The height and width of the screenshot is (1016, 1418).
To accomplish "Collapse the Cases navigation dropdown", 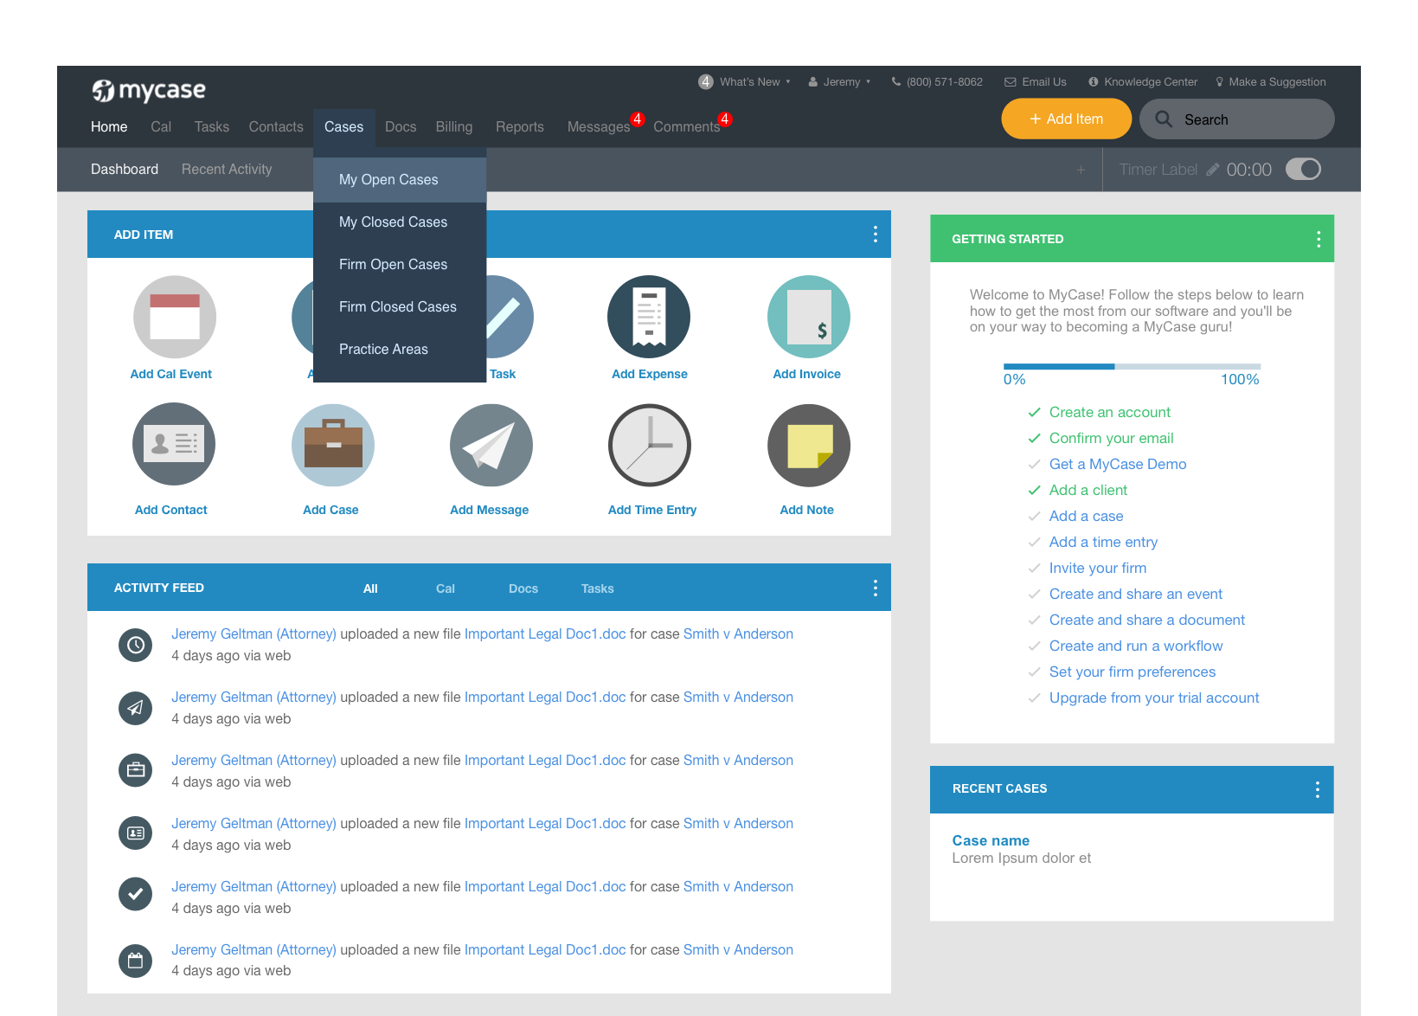I will click(x=344, y=127).
